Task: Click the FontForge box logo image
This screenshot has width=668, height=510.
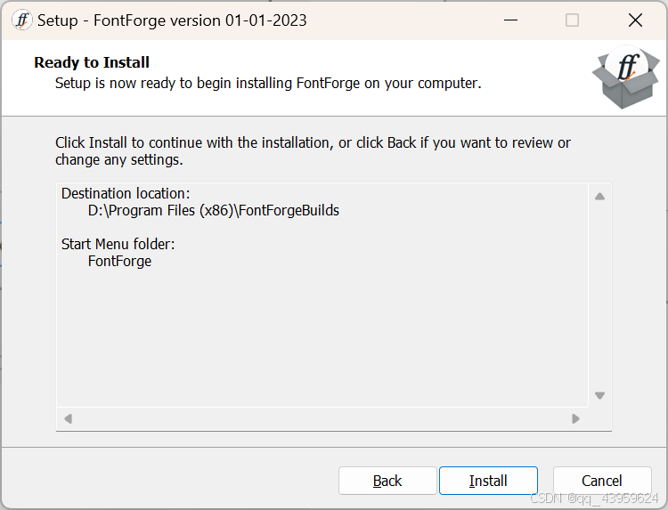Action: point(626,77)
